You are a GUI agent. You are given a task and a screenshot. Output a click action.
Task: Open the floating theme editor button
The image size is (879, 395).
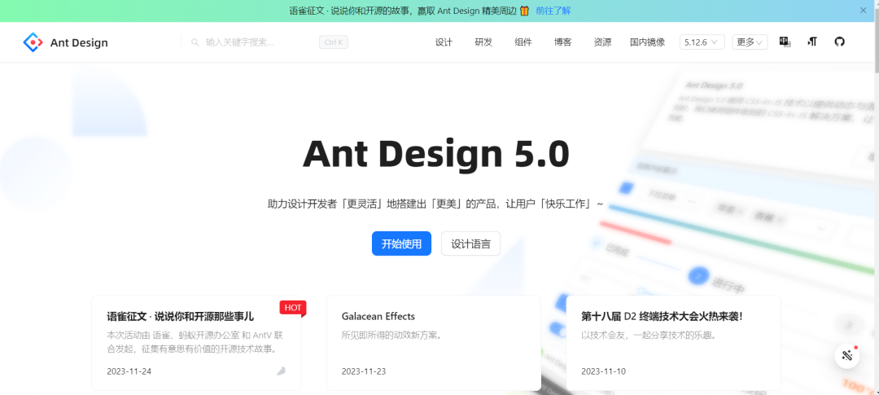[x=847, y=356]
